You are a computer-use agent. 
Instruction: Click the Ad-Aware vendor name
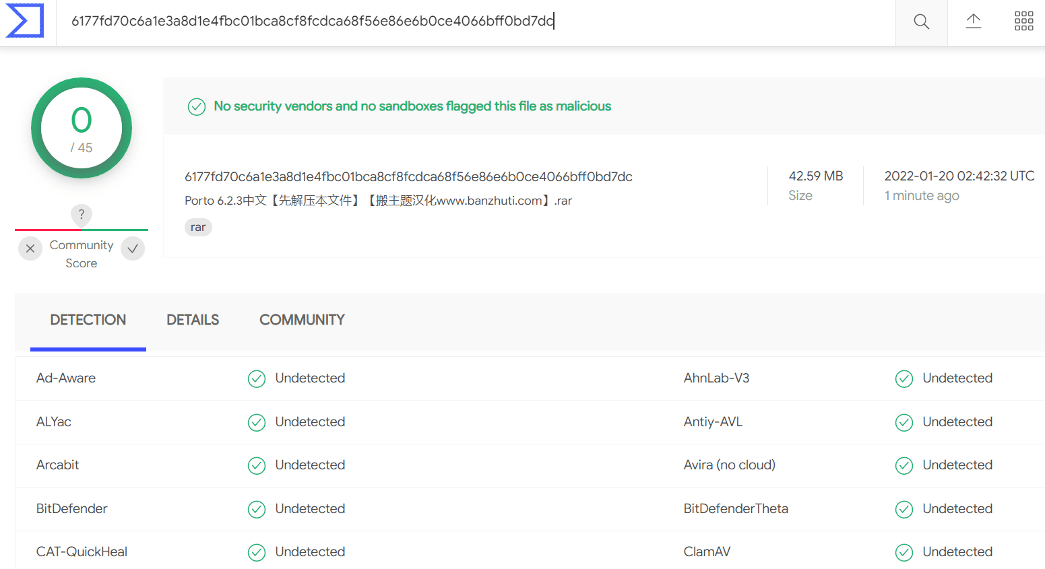66,378
